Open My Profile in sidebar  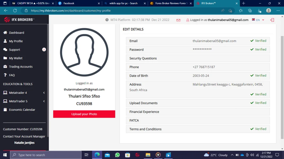(16, 41)
